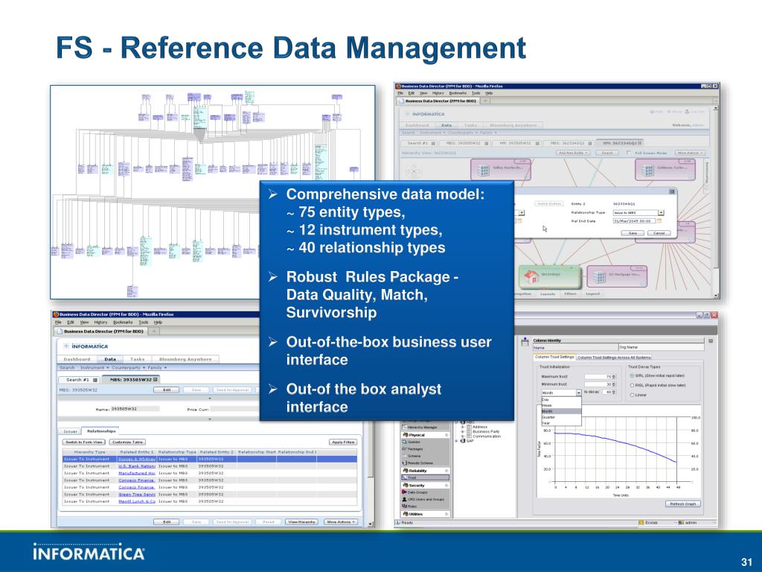Select RISL rapid initial slow later radio
The width and height of the screenshot is (762, 572).
pos(632,385)
